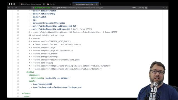This screenshot has width=178, height=100.
Task: Click the traefik.frontend.rule Host line
Action: (56, 87)
